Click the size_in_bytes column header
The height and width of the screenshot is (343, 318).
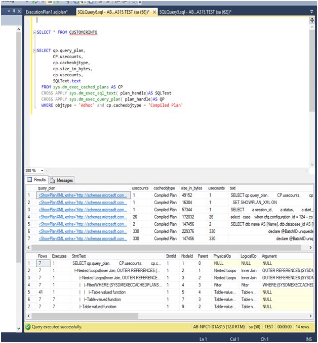pos(191,188)
